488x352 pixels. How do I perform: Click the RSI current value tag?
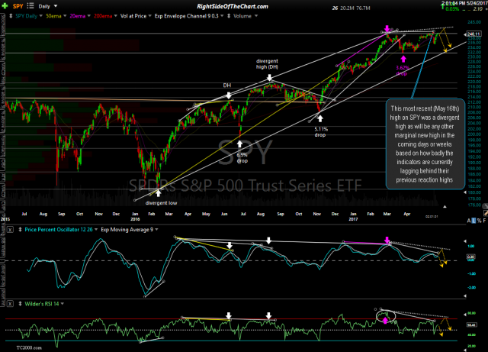point(471,325)
